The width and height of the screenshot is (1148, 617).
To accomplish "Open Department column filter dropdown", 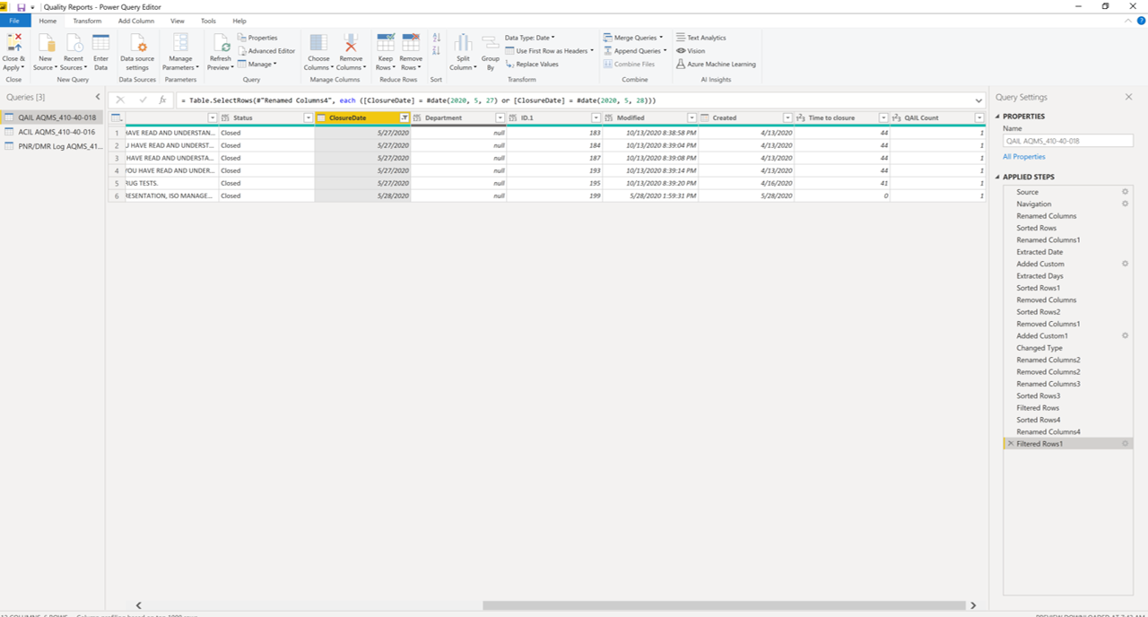I will pyautogui.click(x=500, y=118).
